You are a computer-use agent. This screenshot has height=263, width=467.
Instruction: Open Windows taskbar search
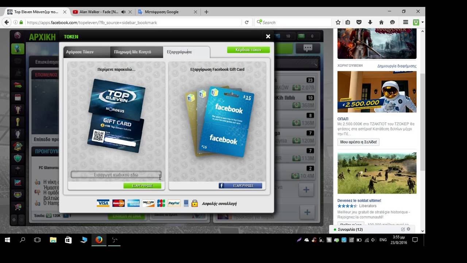pyautogui.click(x=22, y=240)
